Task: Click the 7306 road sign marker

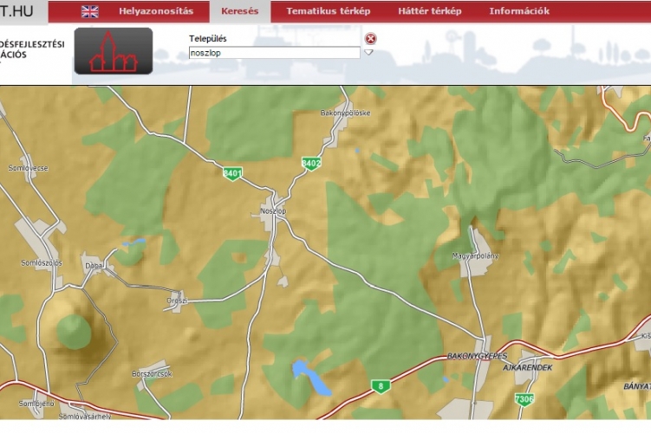Action: tap(524, 399)
